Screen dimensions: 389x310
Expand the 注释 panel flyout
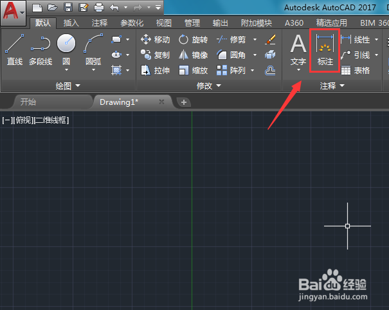(x=332, y=86)
